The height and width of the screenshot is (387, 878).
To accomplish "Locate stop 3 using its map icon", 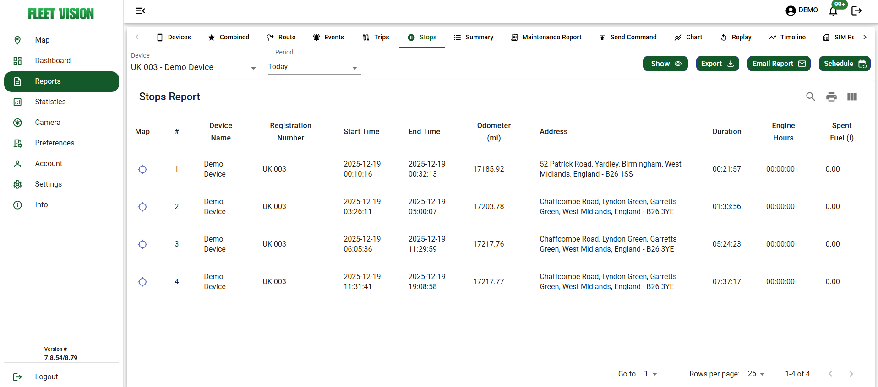I will coord(142,244).
